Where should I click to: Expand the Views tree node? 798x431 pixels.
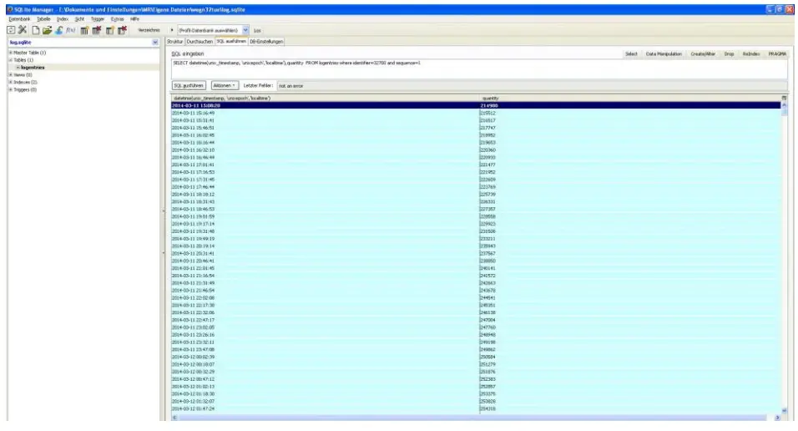point(10,75)
